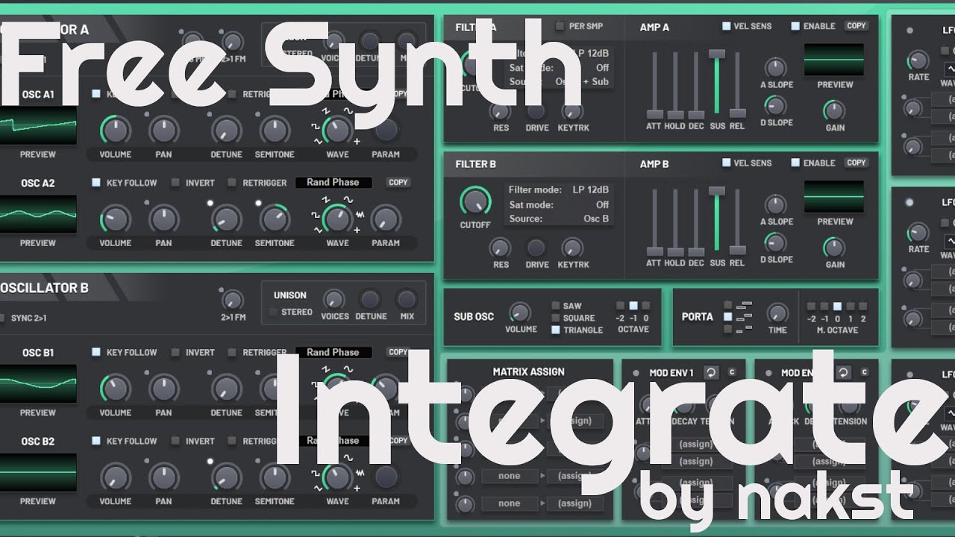Toggle AMP A VEL SENS checkbox
Viewport: 955px width, 537px height.
pyautogui.click(x=726, y=26)
